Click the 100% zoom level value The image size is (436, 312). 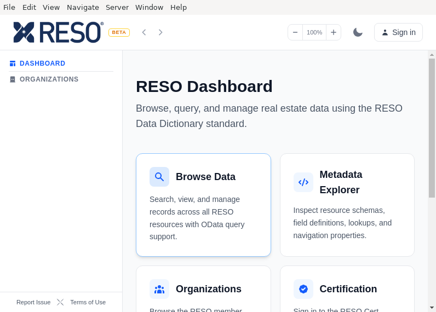click(x=314, y=32)
